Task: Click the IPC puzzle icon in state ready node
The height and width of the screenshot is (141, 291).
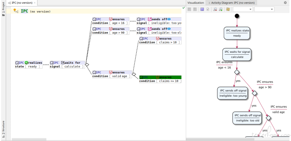Action: click(x=17, y=63)
